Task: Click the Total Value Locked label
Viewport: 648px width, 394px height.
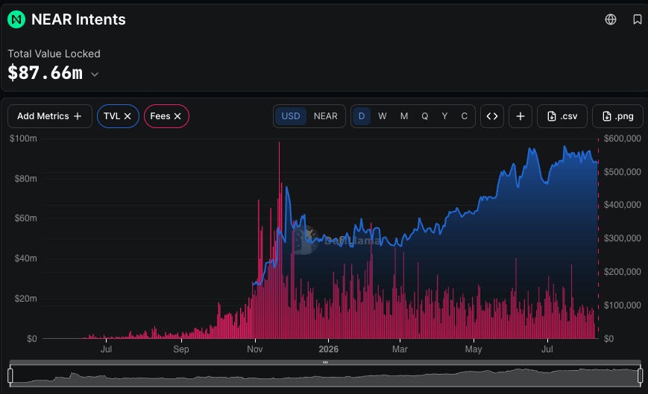Action: click(54, 54)
